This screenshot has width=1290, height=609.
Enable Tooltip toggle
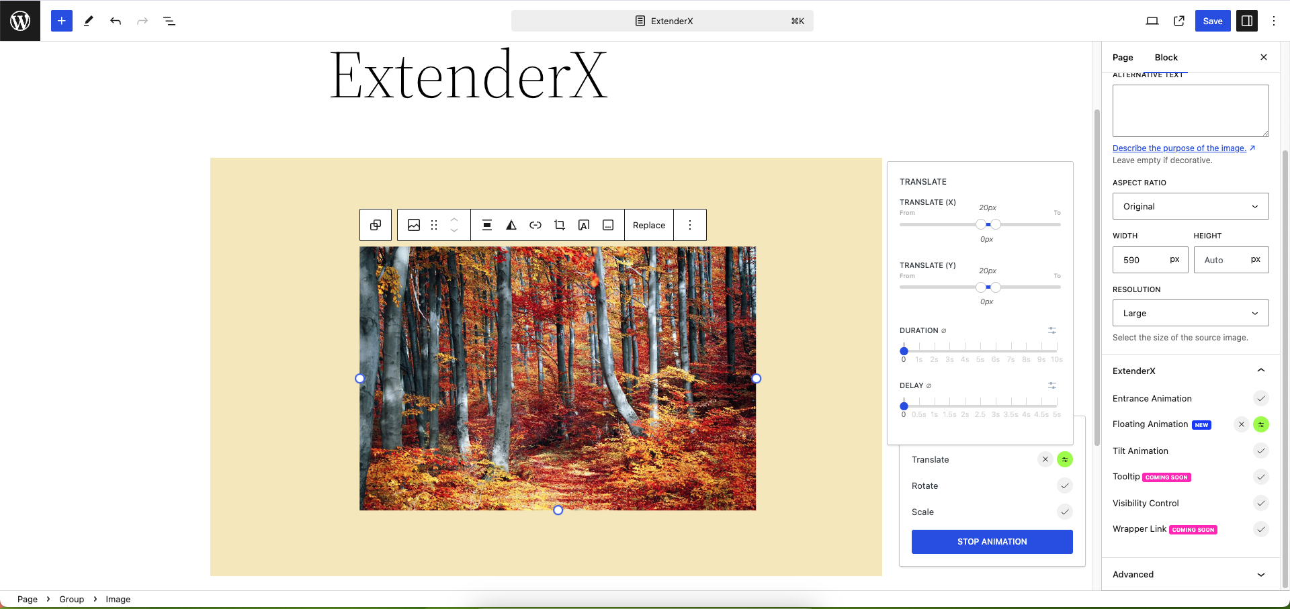tap(1261, 477)
